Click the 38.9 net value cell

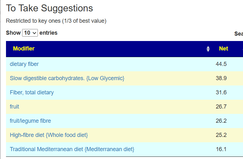tap(221, 78)
